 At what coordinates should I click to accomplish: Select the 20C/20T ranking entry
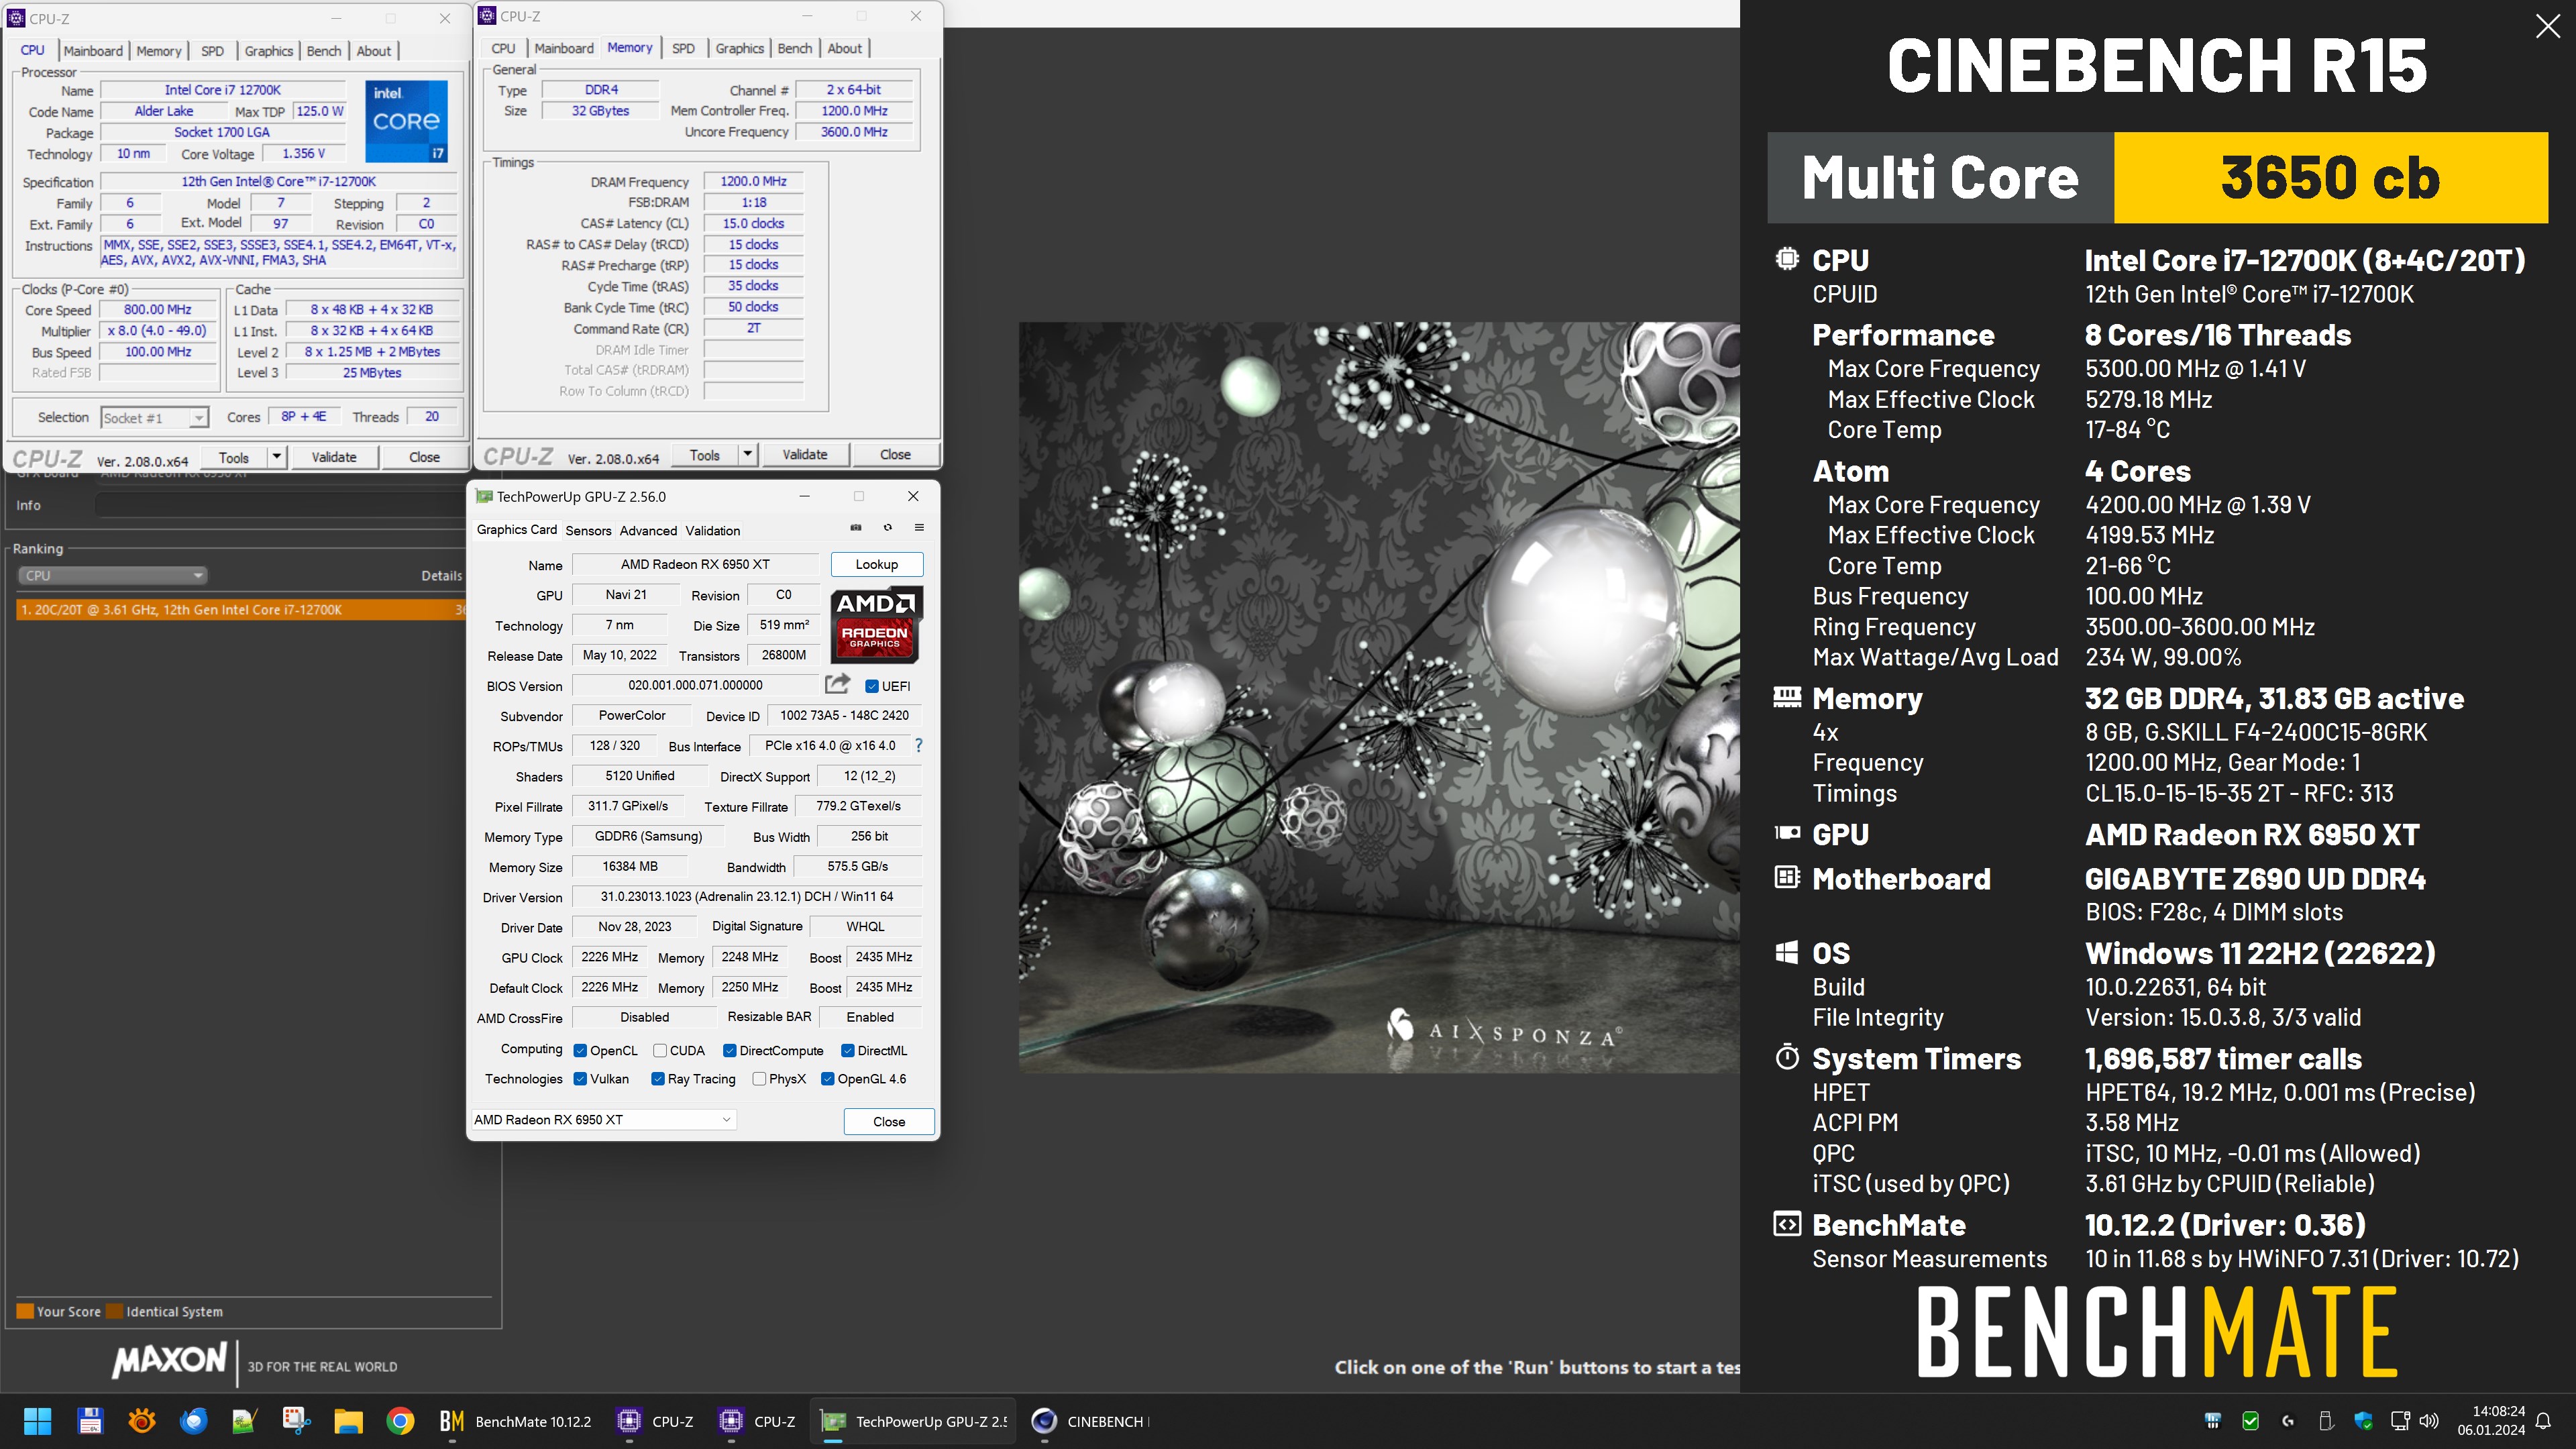pyautogui.click(x=240, y=609)
